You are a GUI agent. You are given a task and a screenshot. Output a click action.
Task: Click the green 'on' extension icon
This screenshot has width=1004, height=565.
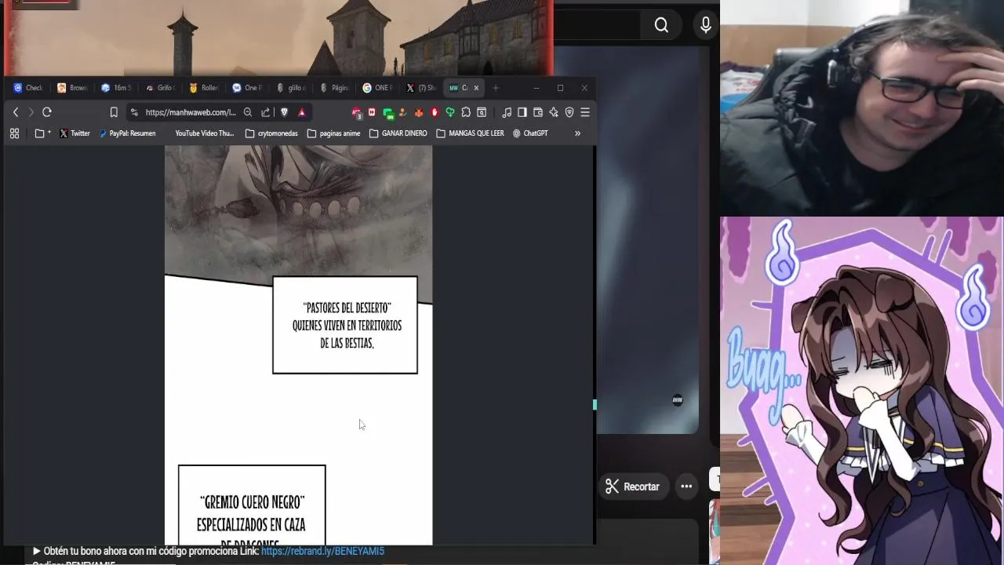388,113
